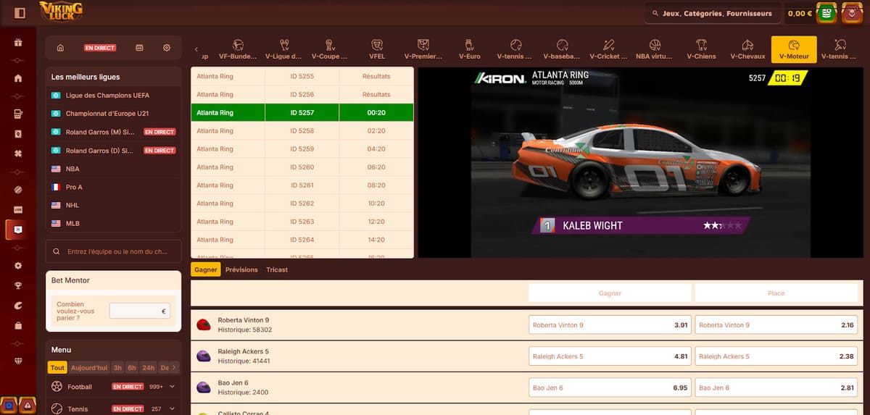870x415 pixels.
Task: Select the V-Moteur tab
Action: (794, 49)
